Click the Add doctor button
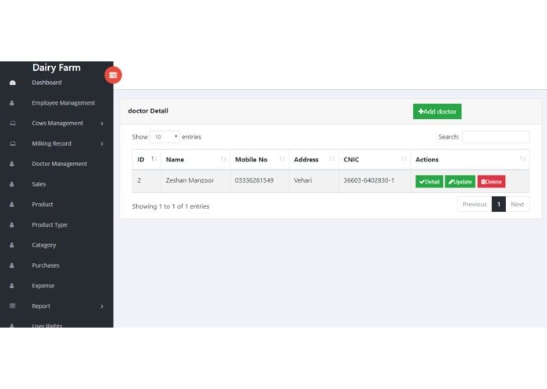The height and width of the screenshot is (389, 547). (437, 111)
